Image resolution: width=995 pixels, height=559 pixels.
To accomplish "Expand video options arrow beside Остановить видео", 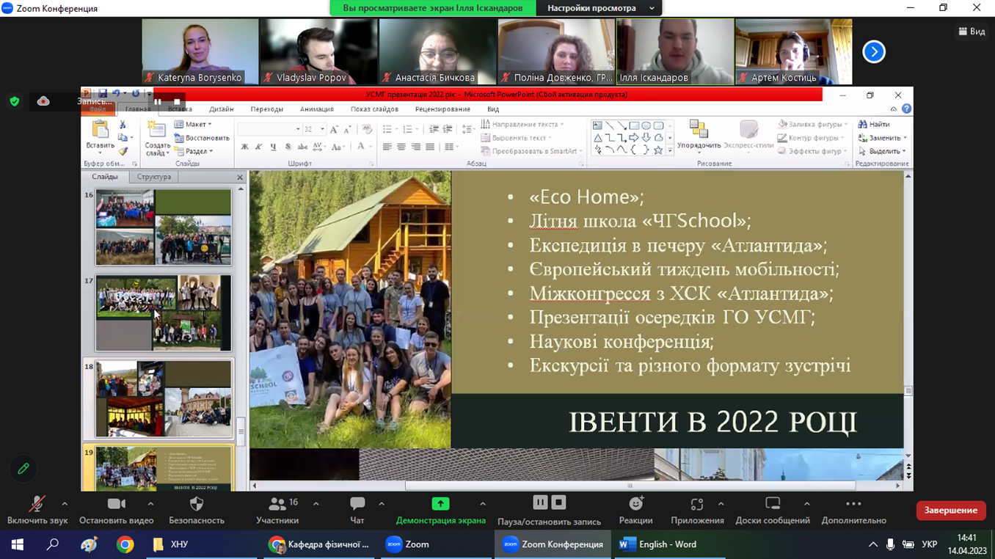I will tap(150, 504).
